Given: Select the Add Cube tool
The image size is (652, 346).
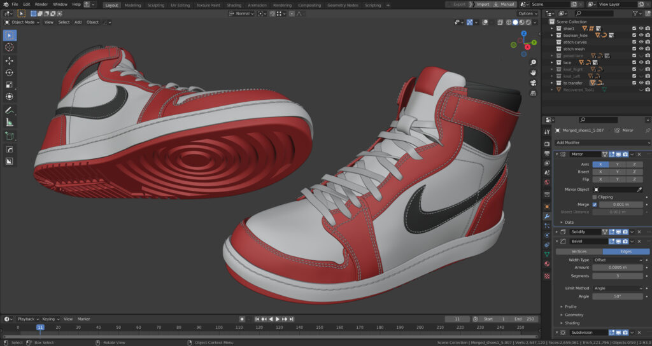Looking at the screenshot, I should (x=9, y=136).
